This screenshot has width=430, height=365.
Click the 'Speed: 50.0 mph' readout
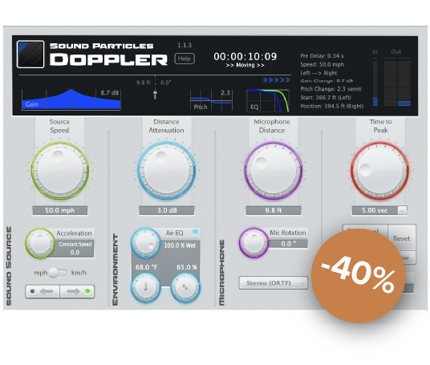point(322,64)
